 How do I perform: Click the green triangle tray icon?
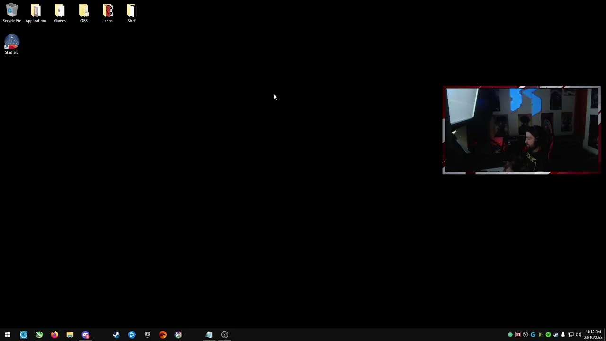(x=541, y=335)
